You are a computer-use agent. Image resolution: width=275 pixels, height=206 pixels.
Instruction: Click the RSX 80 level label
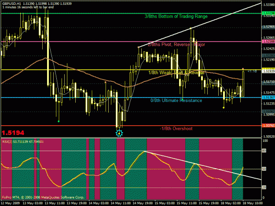(x=264, y=151)
